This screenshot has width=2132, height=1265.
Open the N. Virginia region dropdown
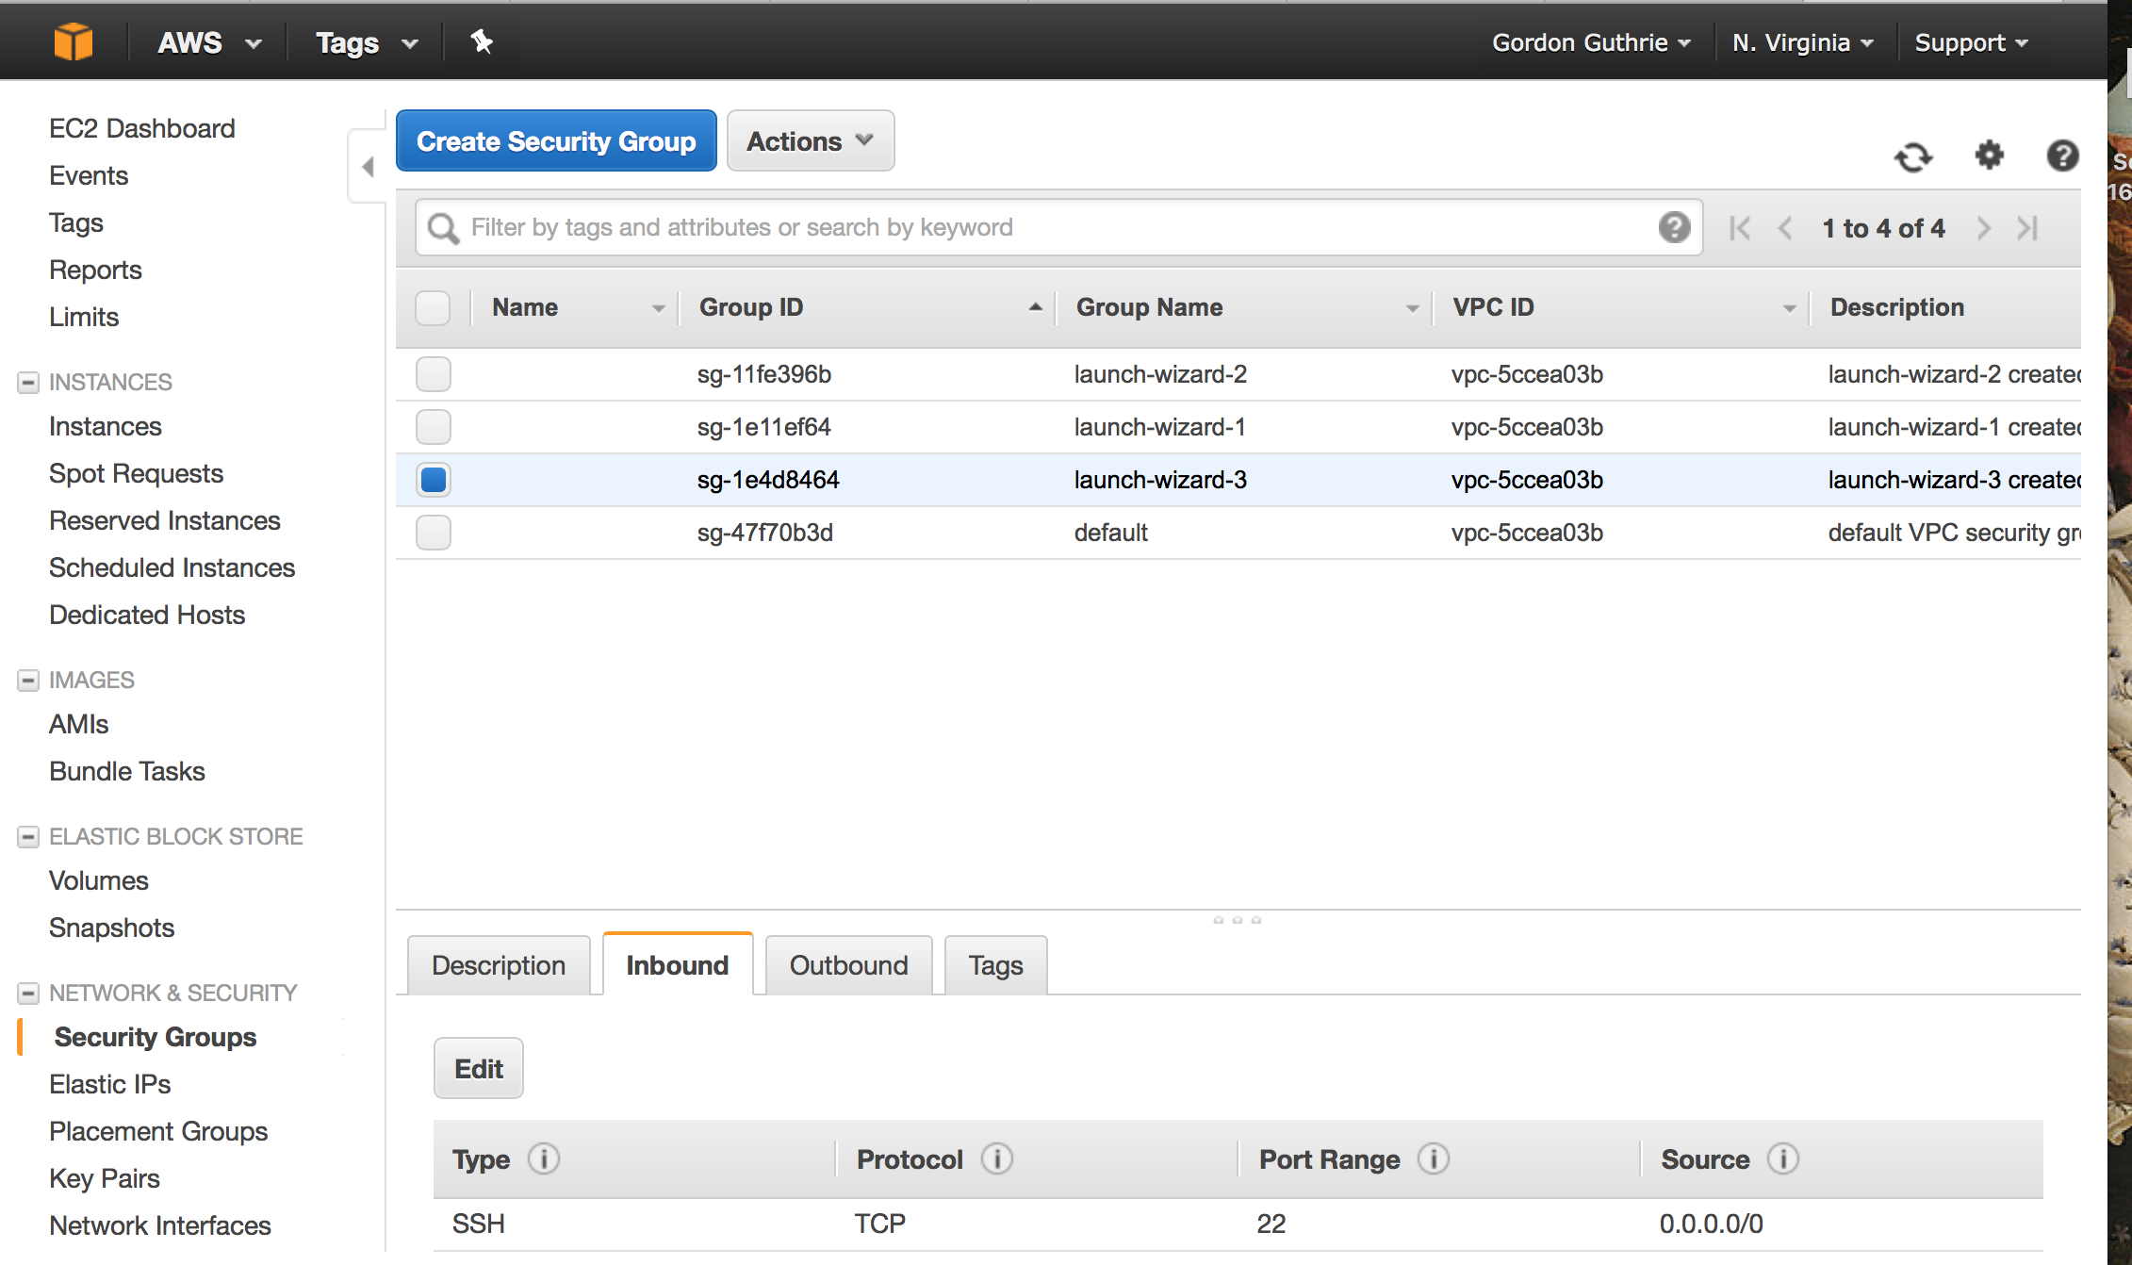[1802, 42]
